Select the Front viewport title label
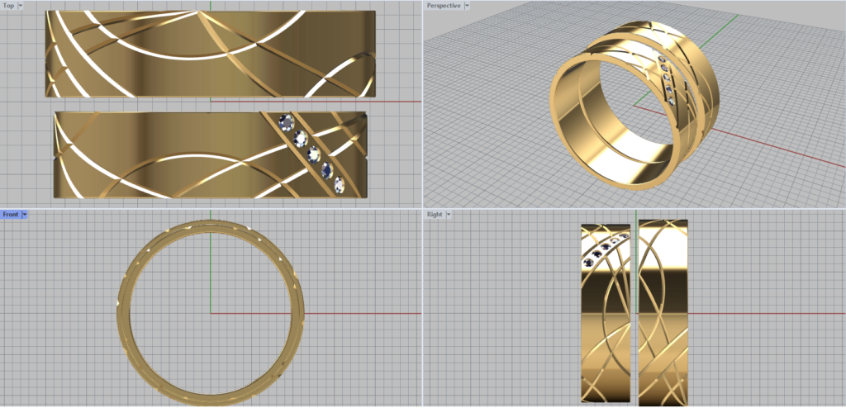 11,215
